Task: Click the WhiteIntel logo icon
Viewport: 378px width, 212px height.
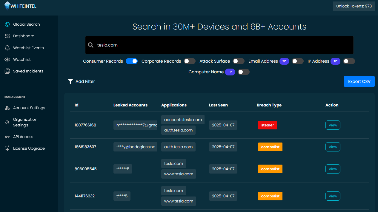Action: [x=7, y=6]
